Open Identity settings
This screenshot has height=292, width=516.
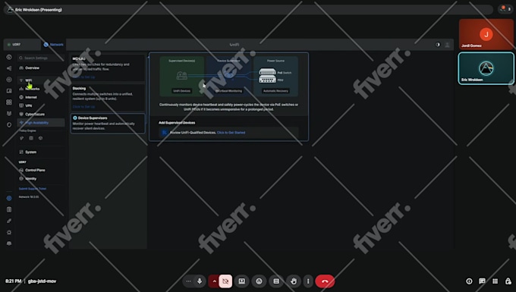pos(31,179)
